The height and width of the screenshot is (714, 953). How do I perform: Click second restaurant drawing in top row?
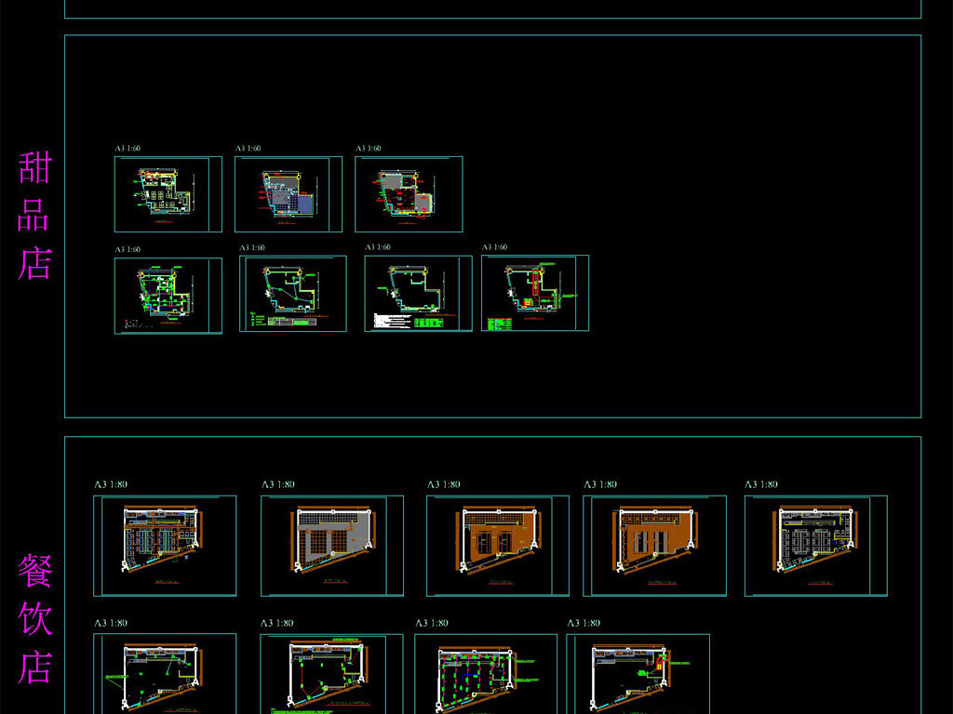[331, 545]
